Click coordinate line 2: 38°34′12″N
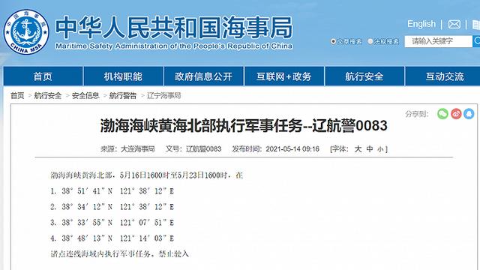The width and height of the screenshot is (480, 270). click(x=112, y=207)
